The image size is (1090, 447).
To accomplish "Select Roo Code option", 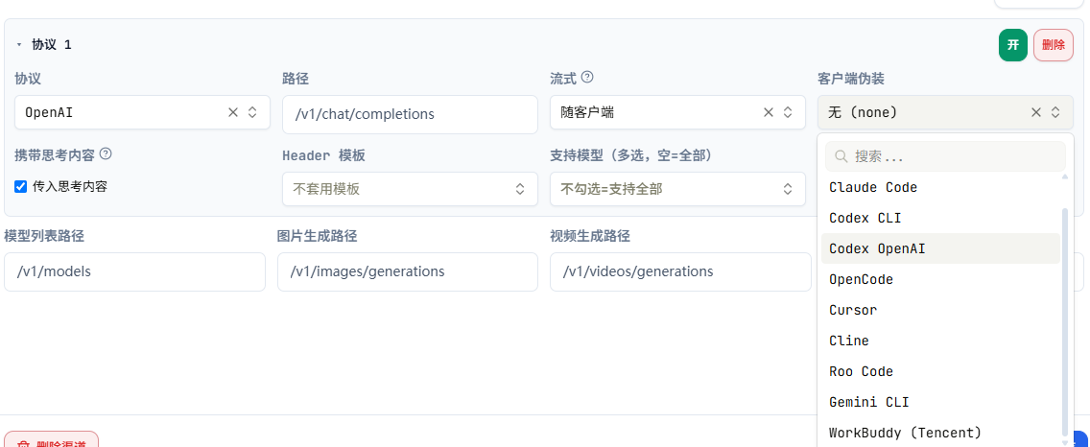I will click(x=940, y=371).
